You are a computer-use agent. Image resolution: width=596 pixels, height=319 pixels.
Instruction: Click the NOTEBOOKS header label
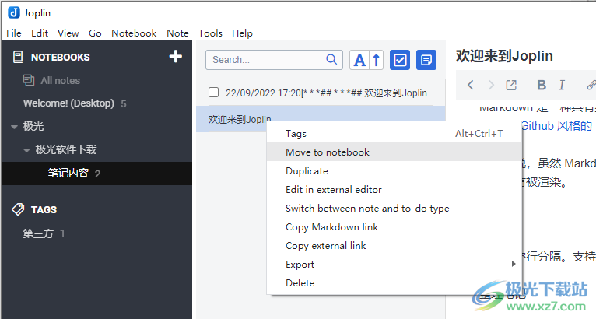coord(61,57)
